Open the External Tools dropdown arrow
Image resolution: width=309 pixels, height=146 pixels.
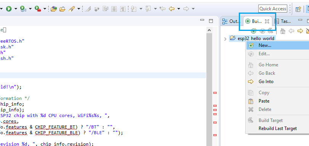tap(45, 9)
